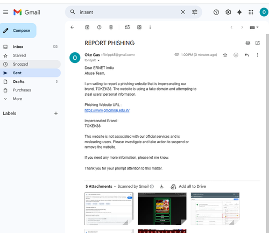Screen dimensions: 269x233
Task: Open the Google account avatar
Action: (264, 12)
